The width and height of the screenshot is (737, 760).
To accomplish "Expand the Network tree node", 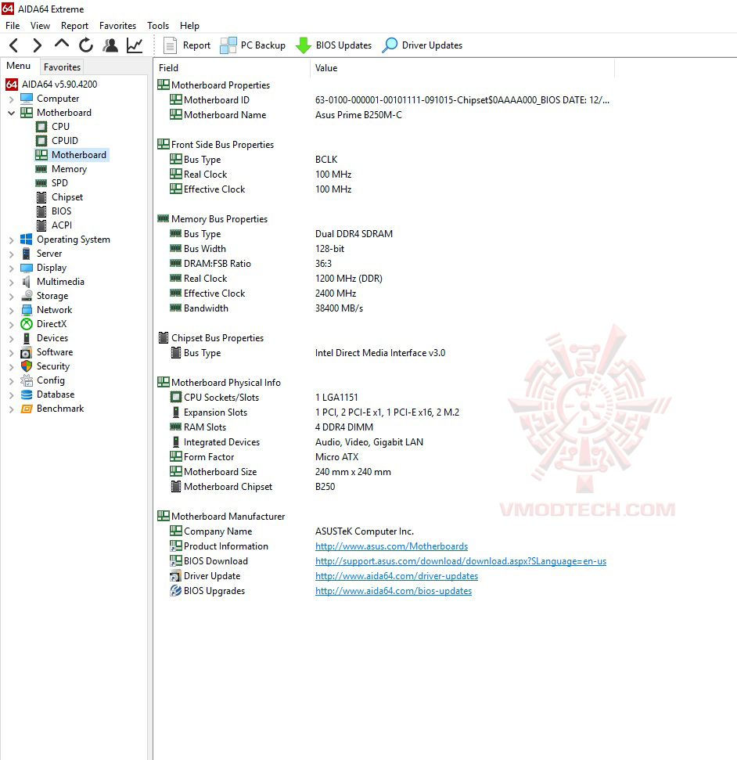I will coord(11,310).
